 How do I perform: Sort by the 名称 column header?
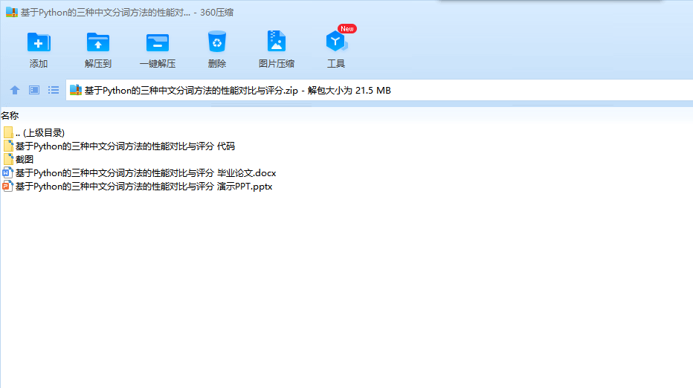coord(10,116)
